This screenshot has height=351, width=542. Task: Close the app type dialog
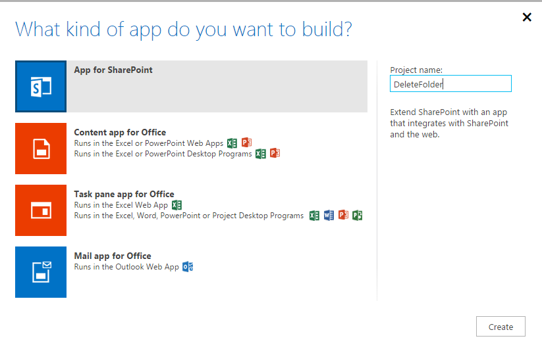527,17
